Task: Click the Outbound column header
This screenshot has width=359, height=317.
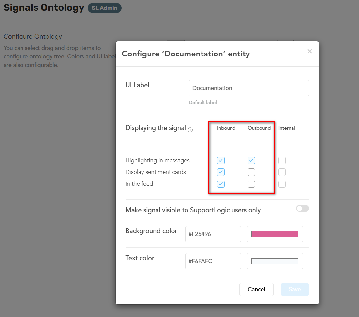Action: coord(259,128)
